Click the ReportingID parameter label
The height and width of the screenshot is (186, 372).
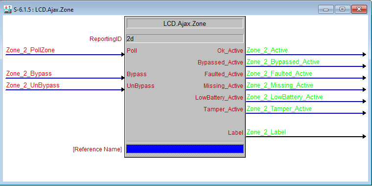(106, 39)
